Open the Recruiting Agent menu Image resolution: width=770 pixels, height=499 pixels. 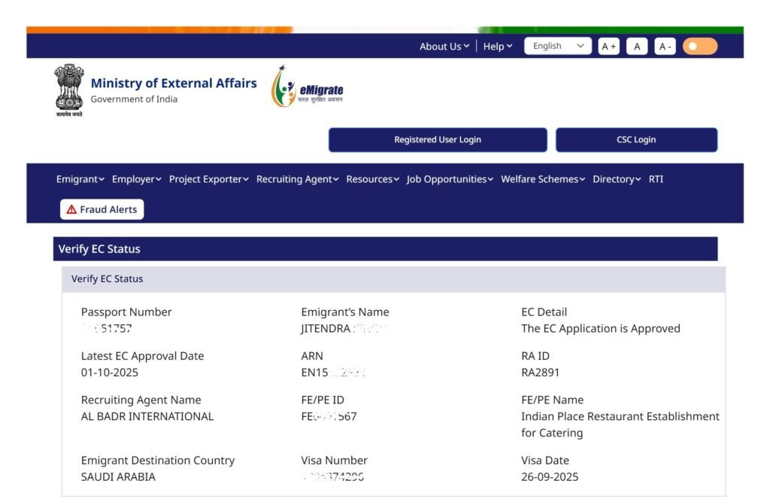point(298,179)
